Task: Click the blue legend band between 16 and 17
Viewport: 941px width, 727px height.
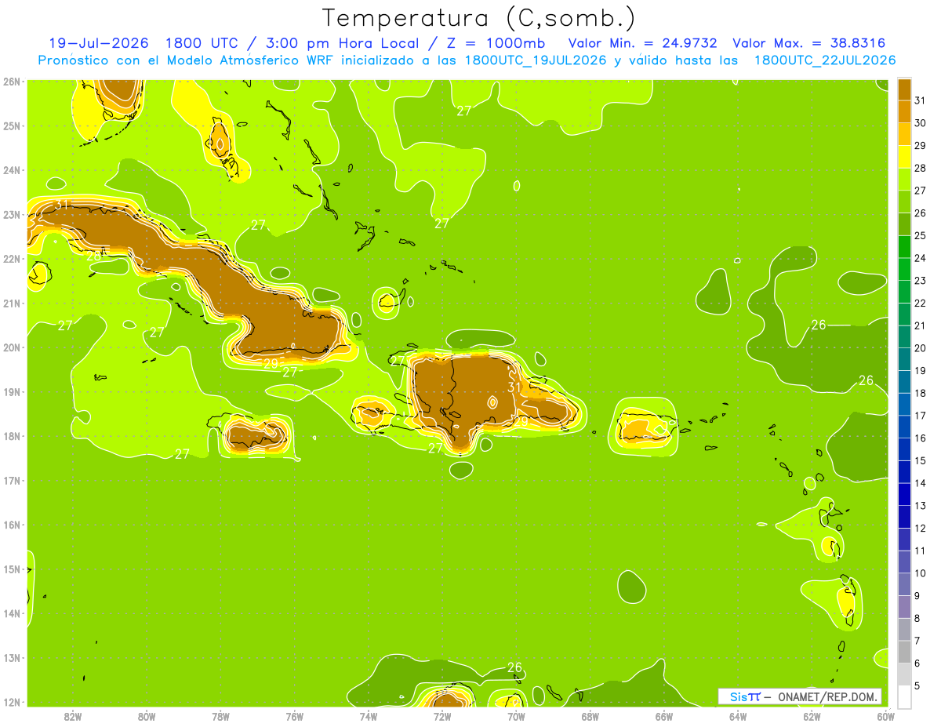Action: [x=905, y=427]
